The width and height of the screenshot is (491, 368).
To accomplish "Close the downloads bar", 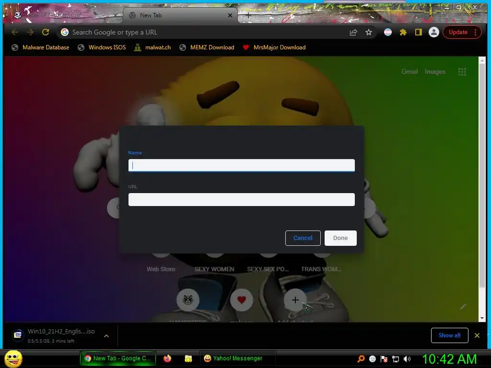I will [477, 335].
